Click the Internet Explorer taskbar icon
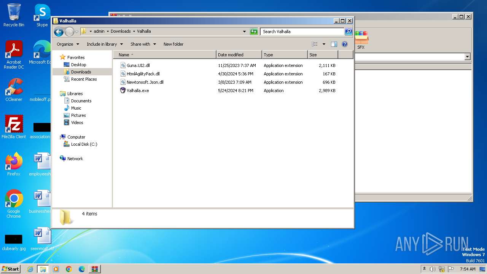 [30, 269]
